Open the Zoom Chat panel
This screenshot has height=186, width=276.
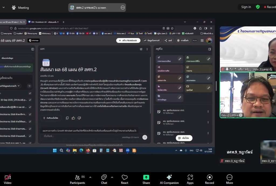point(104,179)
